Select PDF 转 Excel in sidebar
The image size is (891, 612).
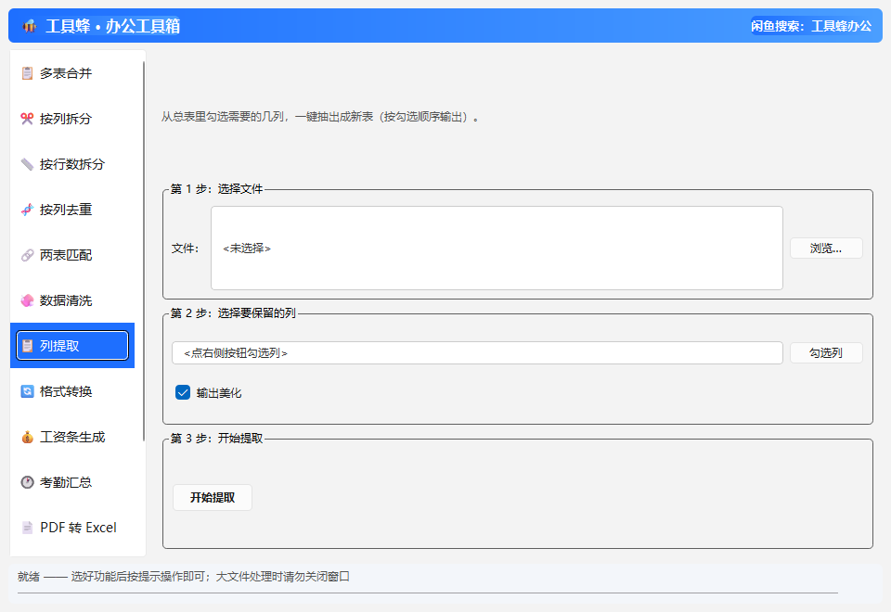click(x=72, y=528)
